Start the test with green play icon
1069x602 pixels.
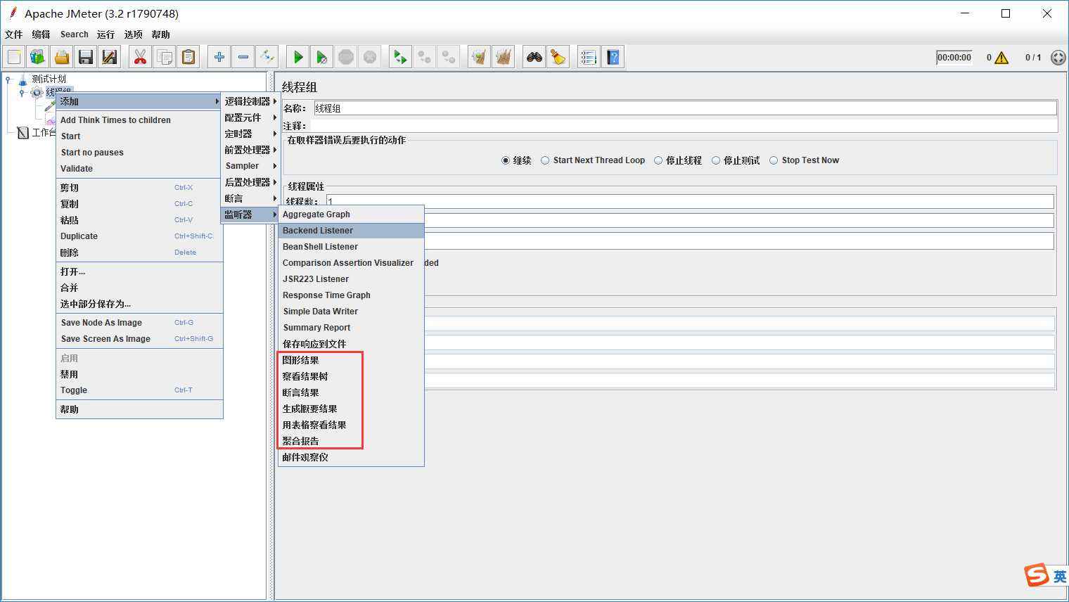[x=298, y=57]
